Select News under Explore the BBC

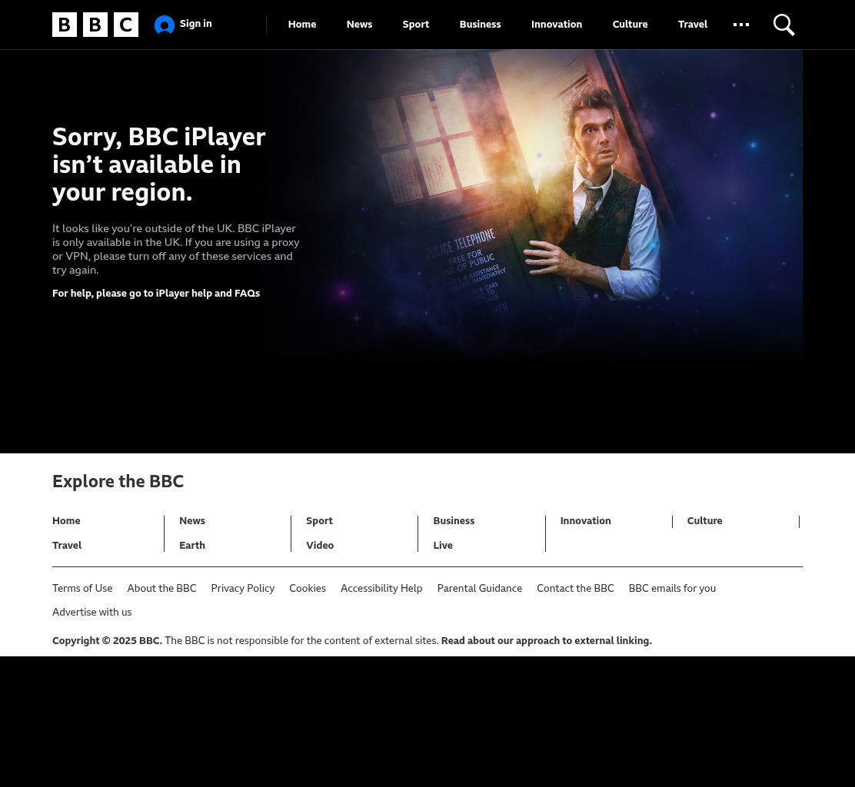[192, 520]
